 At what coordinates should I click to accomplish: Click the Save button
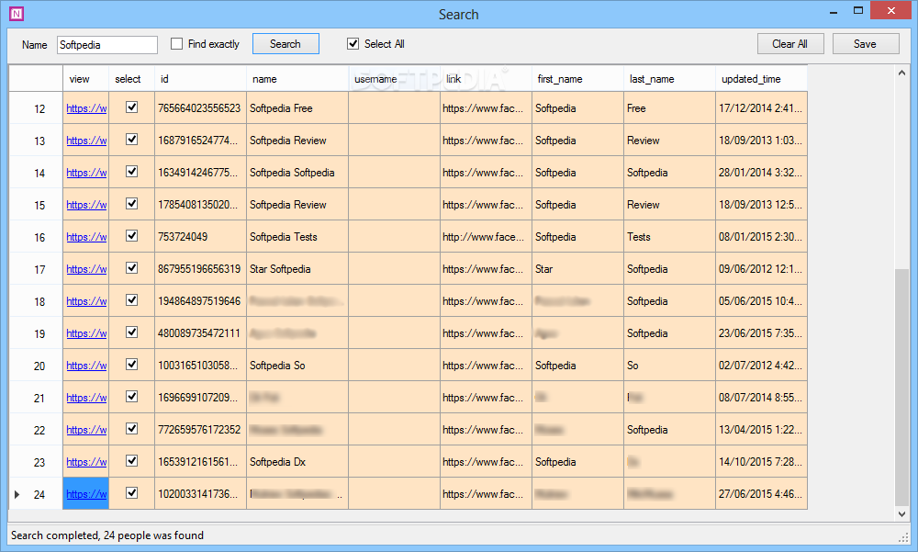[866, 44]
